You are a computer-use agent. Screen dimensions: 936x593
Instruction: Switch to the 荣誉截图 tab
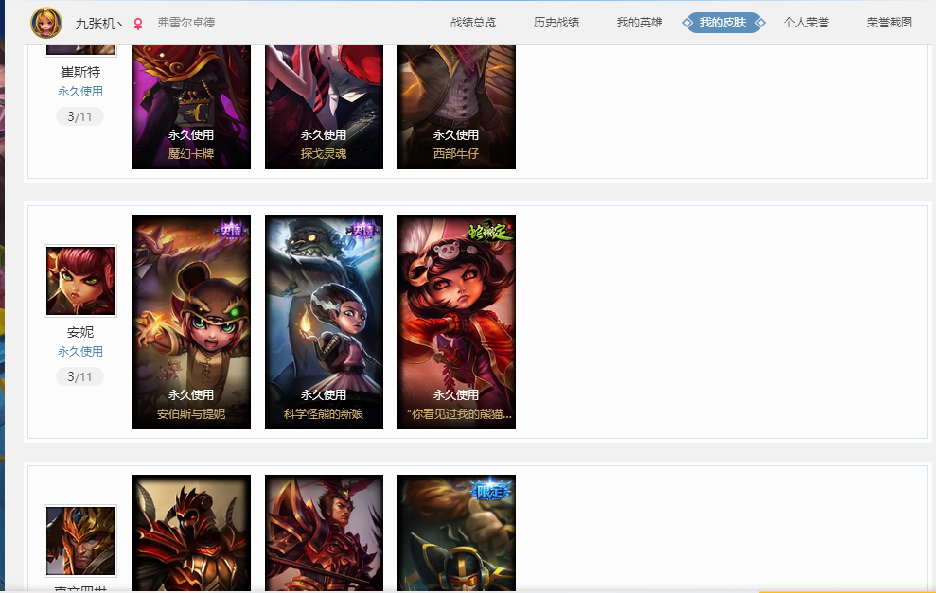[x=890, y=23]
